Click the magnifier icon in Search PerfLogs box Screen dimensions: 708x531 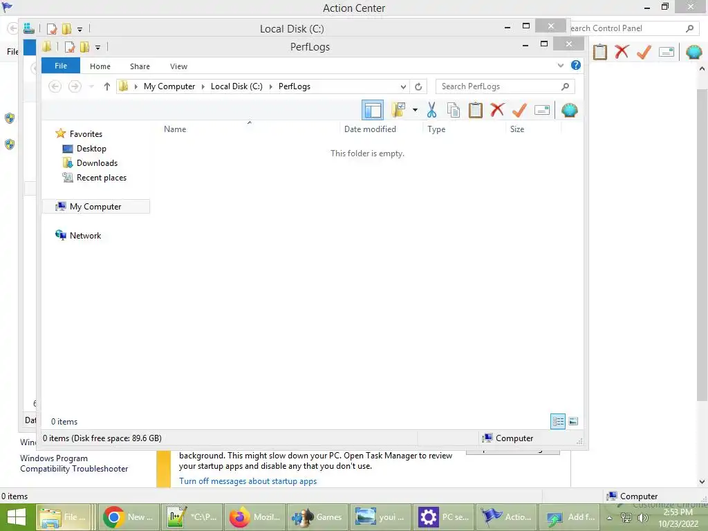[566, 86]
